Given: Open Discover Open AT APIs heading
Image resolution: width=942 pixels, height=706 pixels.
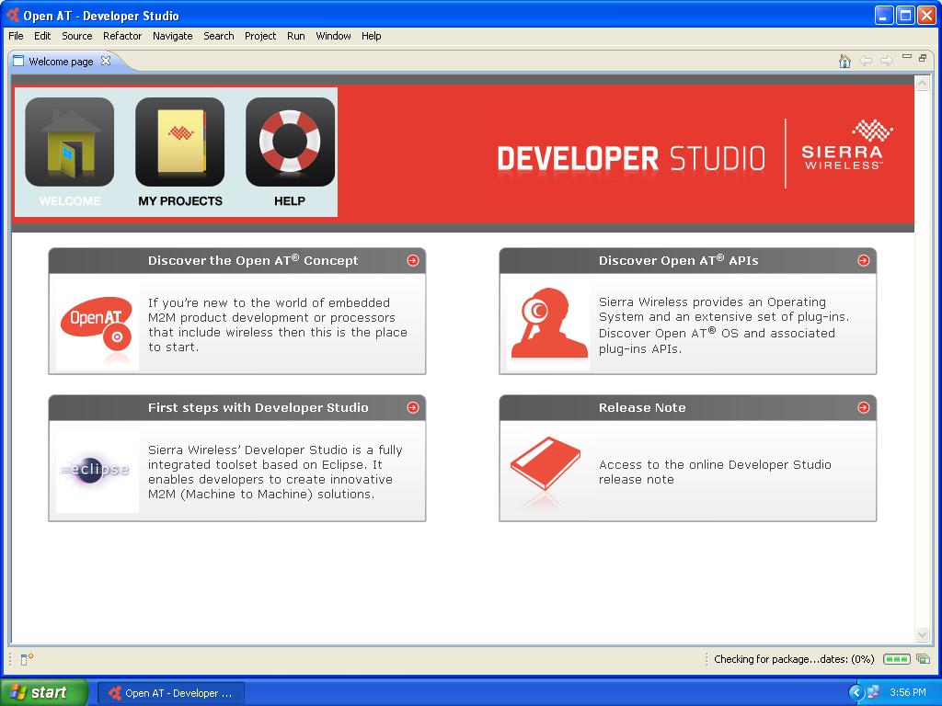Looking at the screenshot, I should click(x=678, y=260).
